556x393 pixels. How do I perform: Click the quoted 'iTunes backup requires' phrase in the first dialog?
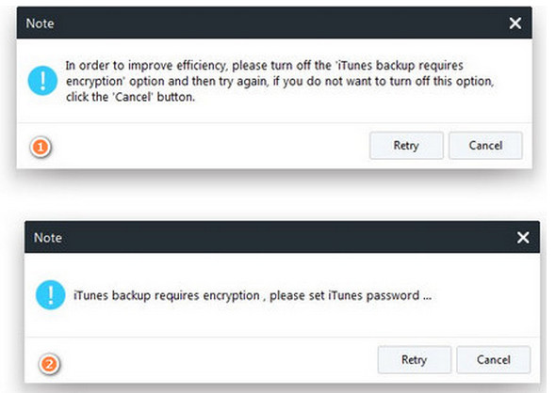(400, 66)
